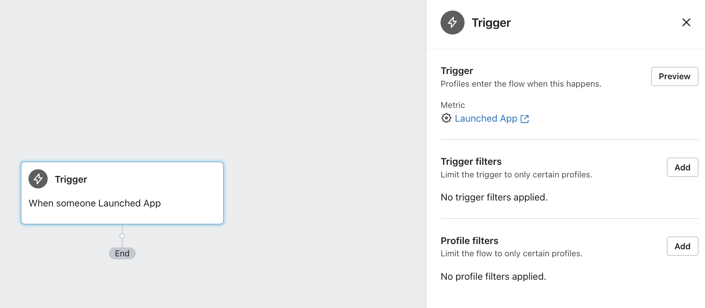Click 'Profiles enter the flow' description text
This screenshot has height=308, width=705.
click(x=521, y=84)
